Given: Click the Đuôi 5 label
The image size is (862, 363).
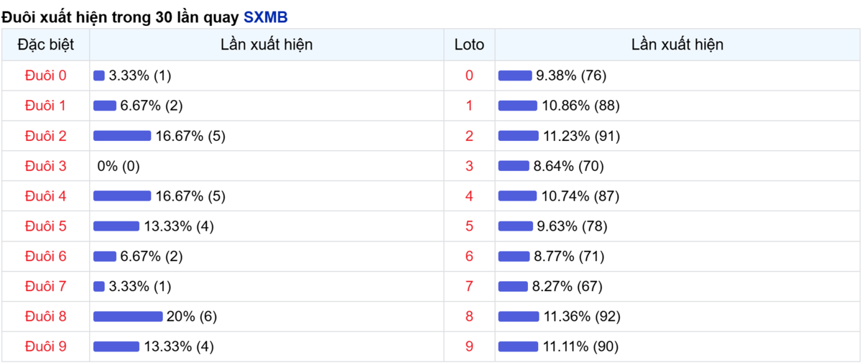Looking at the screenshot, I should click(x=45, y=226).
